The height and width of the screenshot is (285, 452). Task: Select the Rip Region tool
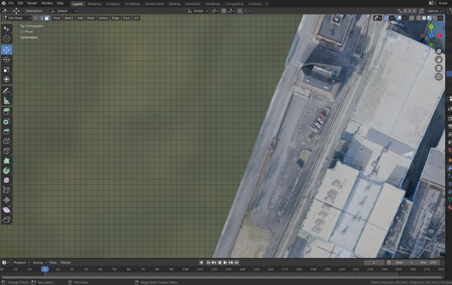(6, 220)
